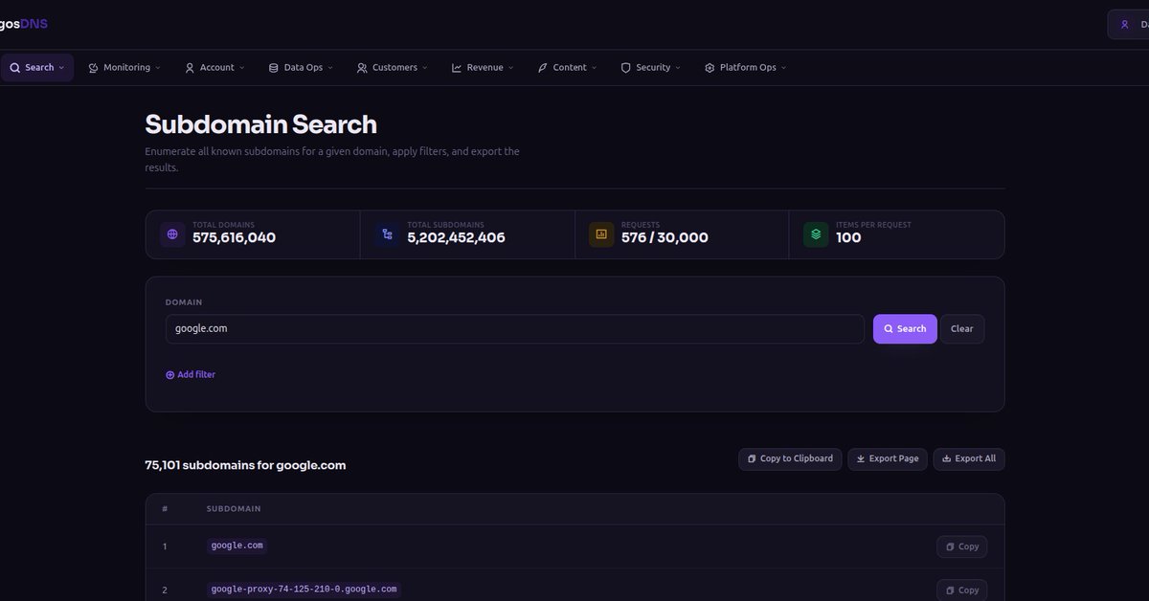Open the Customers menu
The image size is (1149, 601).
pos(392,68)
